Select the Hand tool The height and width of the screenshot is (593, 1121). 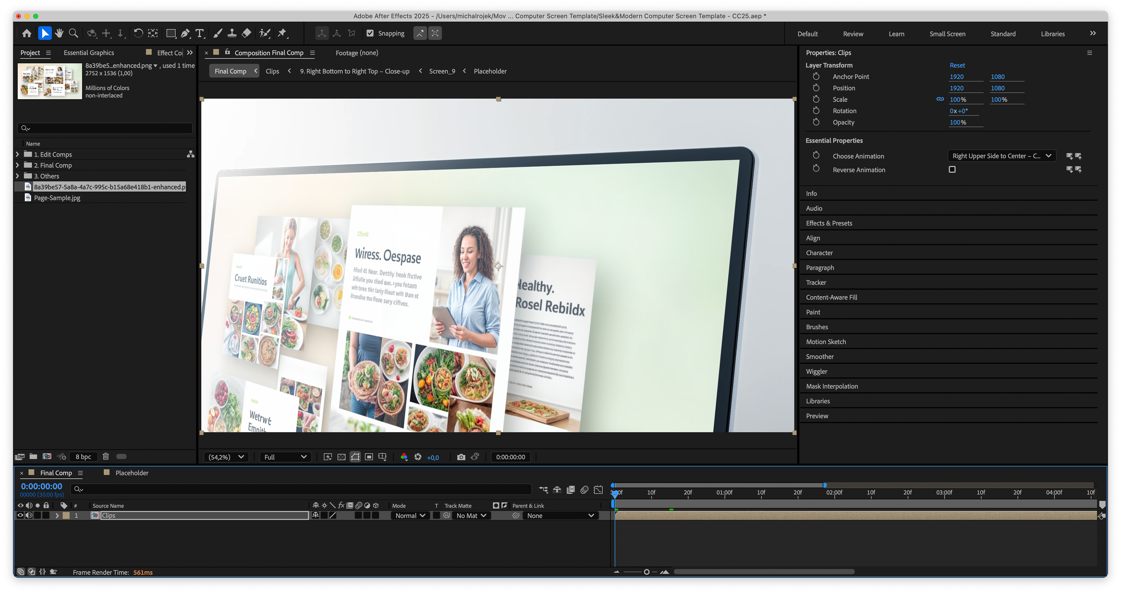(x=59, y=34)
